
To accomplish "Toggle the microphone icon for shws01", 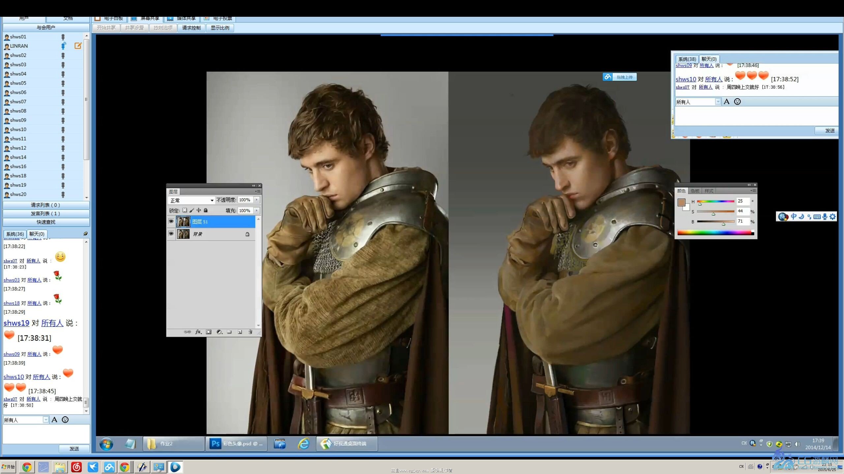I will pos(63,37).
